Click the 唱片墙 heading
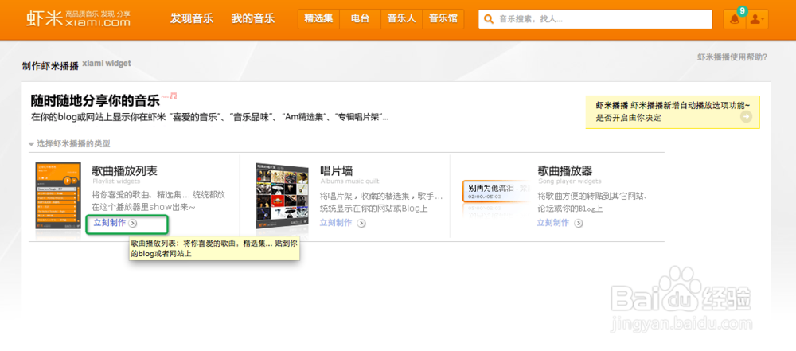Viewport: 796px width, 351px height. [x=337, y=170]
